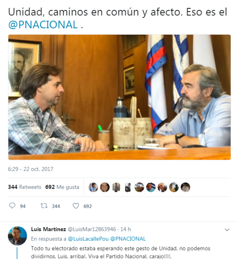Open @PNACIONAL mention in tweet text

point(43,25)
